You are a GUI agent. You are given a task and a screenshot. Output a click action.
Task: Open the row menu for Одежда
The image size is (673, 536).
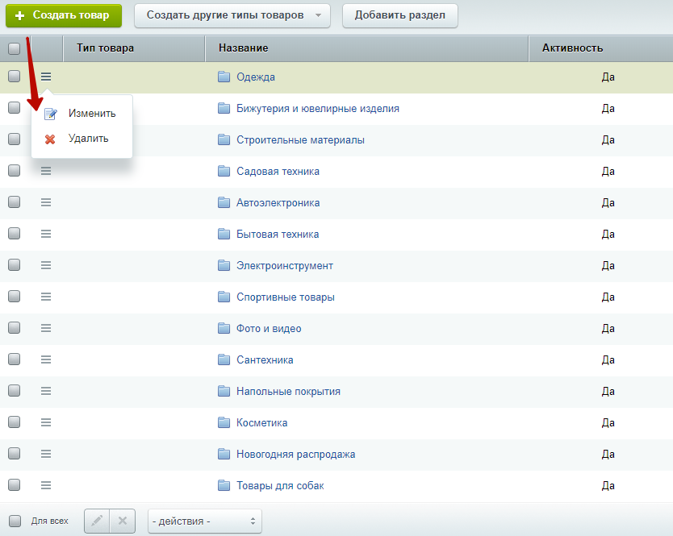tap(46, 77)
